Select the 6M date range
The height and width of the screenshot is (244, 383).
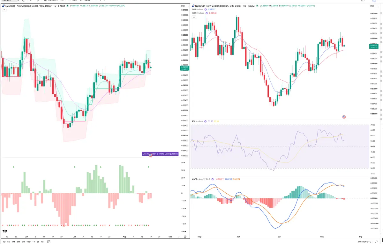point(23,242)
